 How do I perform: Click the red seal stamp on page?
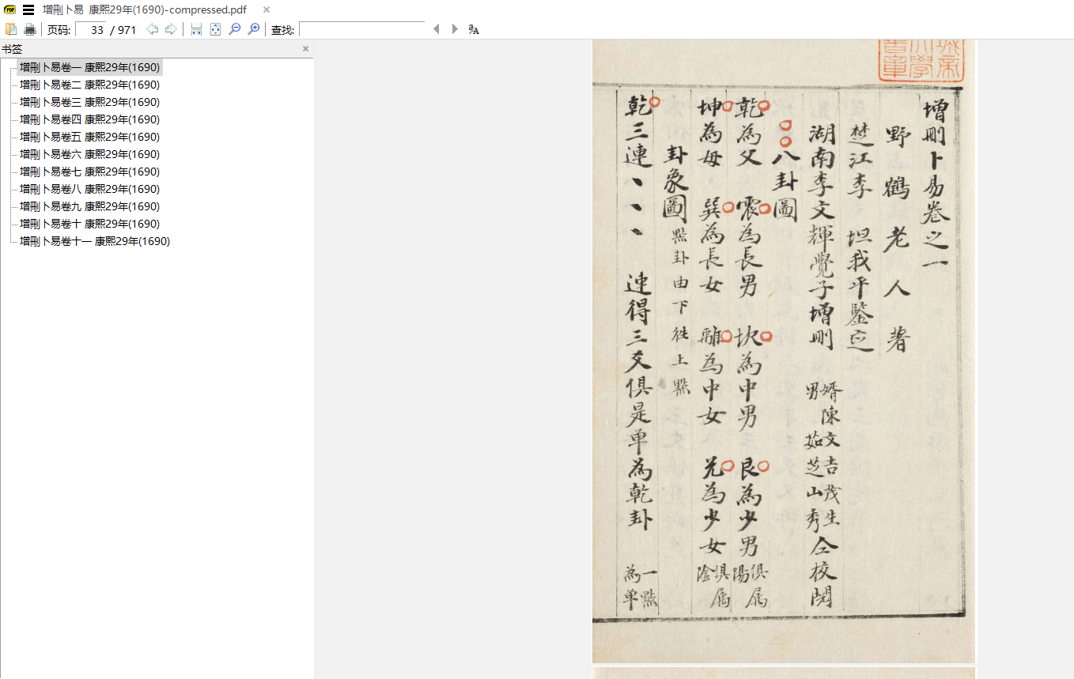pos(921,60)
